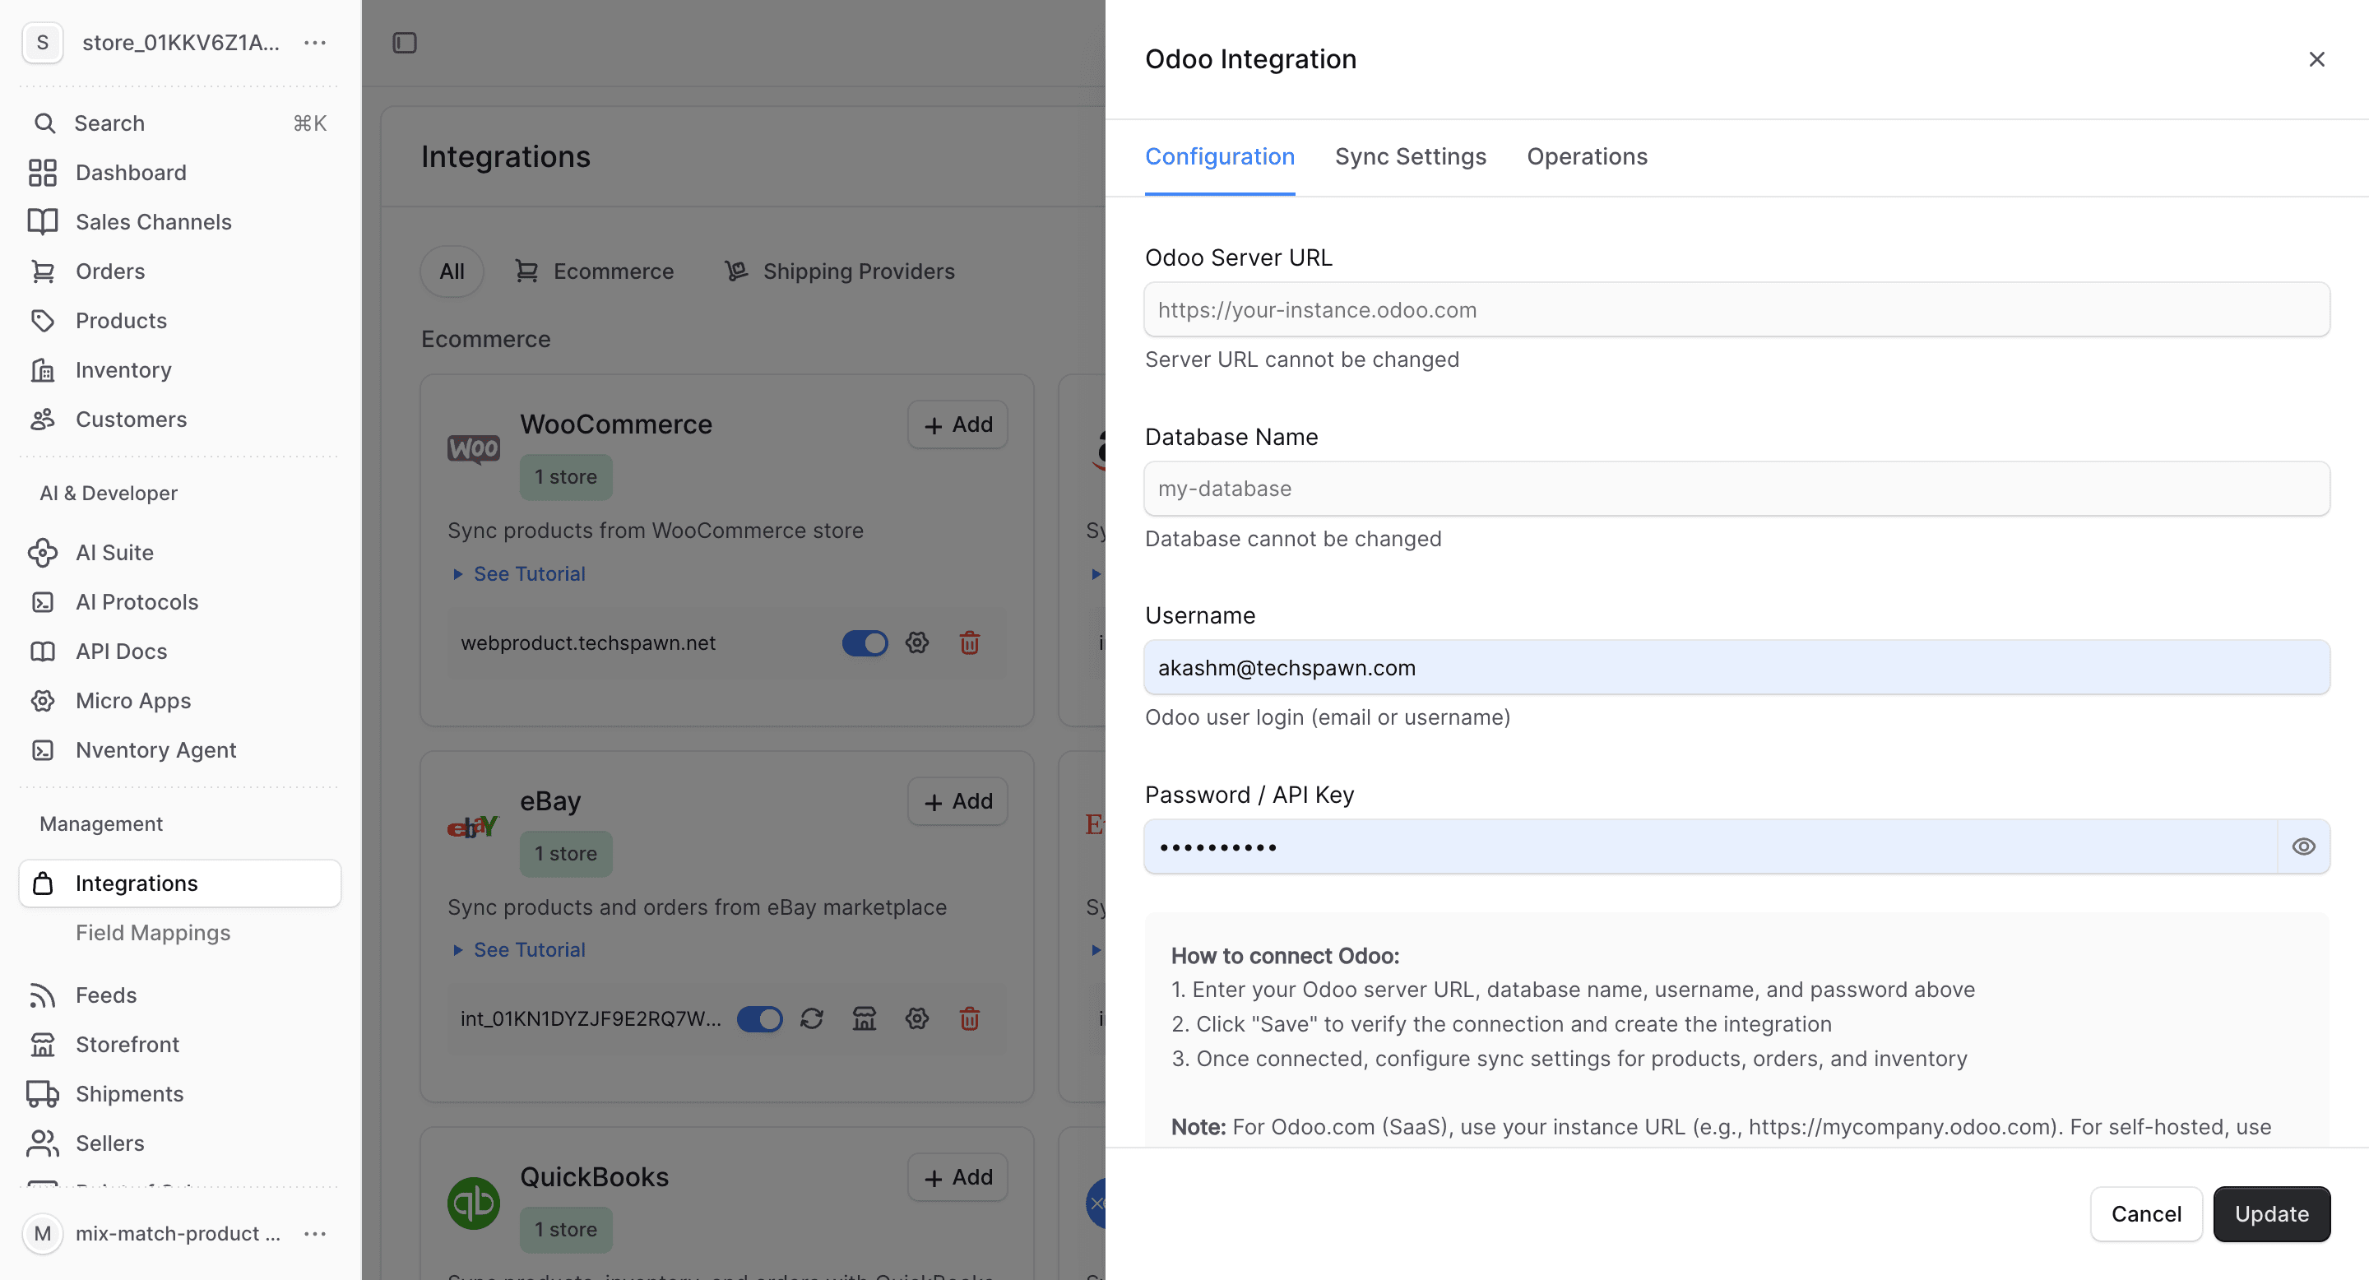Open eBay integration settings gear

tap(917, 1019)
